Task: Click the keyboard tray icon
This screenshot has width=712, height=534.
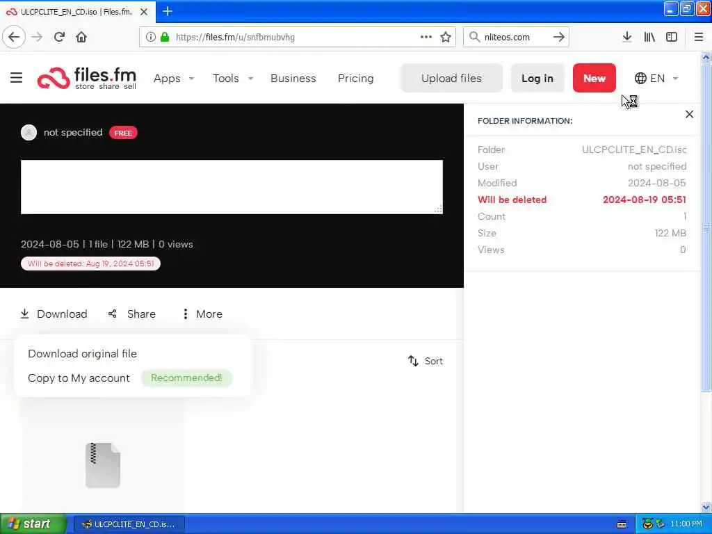Action: point(622,524)
